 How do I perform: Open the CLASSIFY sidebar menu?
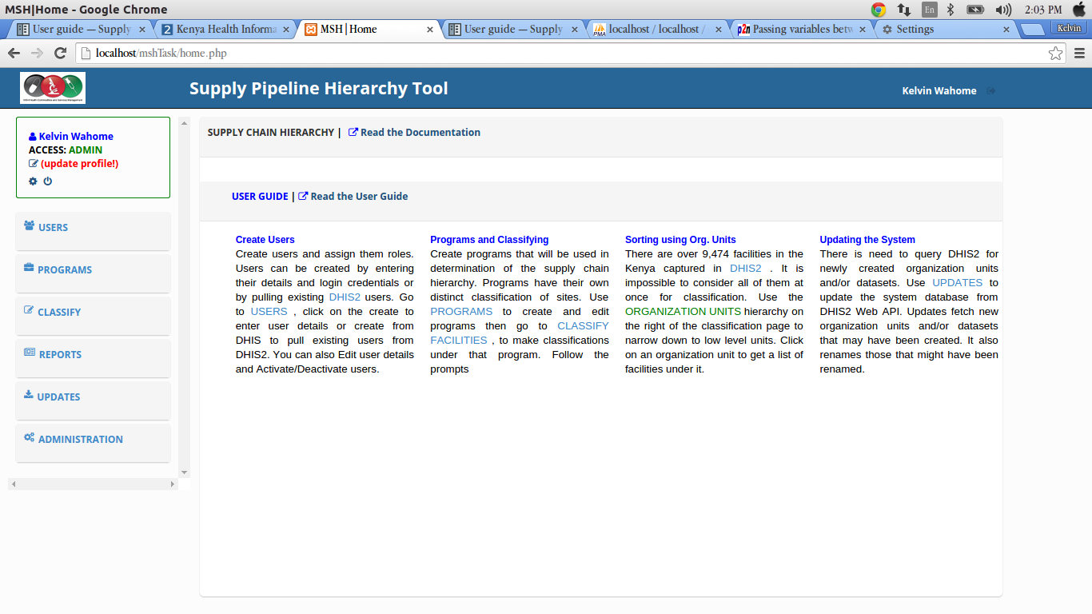(93, 316)
